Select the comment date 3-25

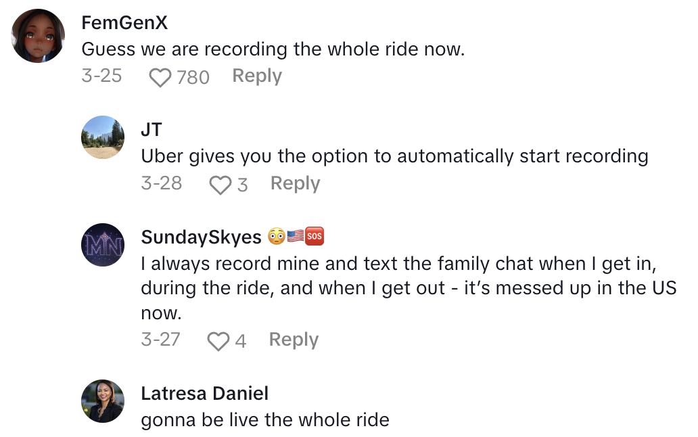pos(100,76)
